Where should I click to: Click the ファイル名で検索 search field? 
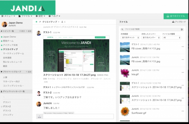pyautogui.click(x=152, y=29)
